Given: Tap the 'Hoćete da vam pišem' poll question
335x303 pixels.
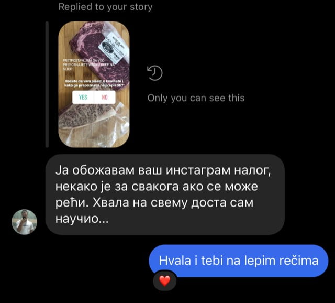Looking at the screenshot, I should [x=94, y=83].
